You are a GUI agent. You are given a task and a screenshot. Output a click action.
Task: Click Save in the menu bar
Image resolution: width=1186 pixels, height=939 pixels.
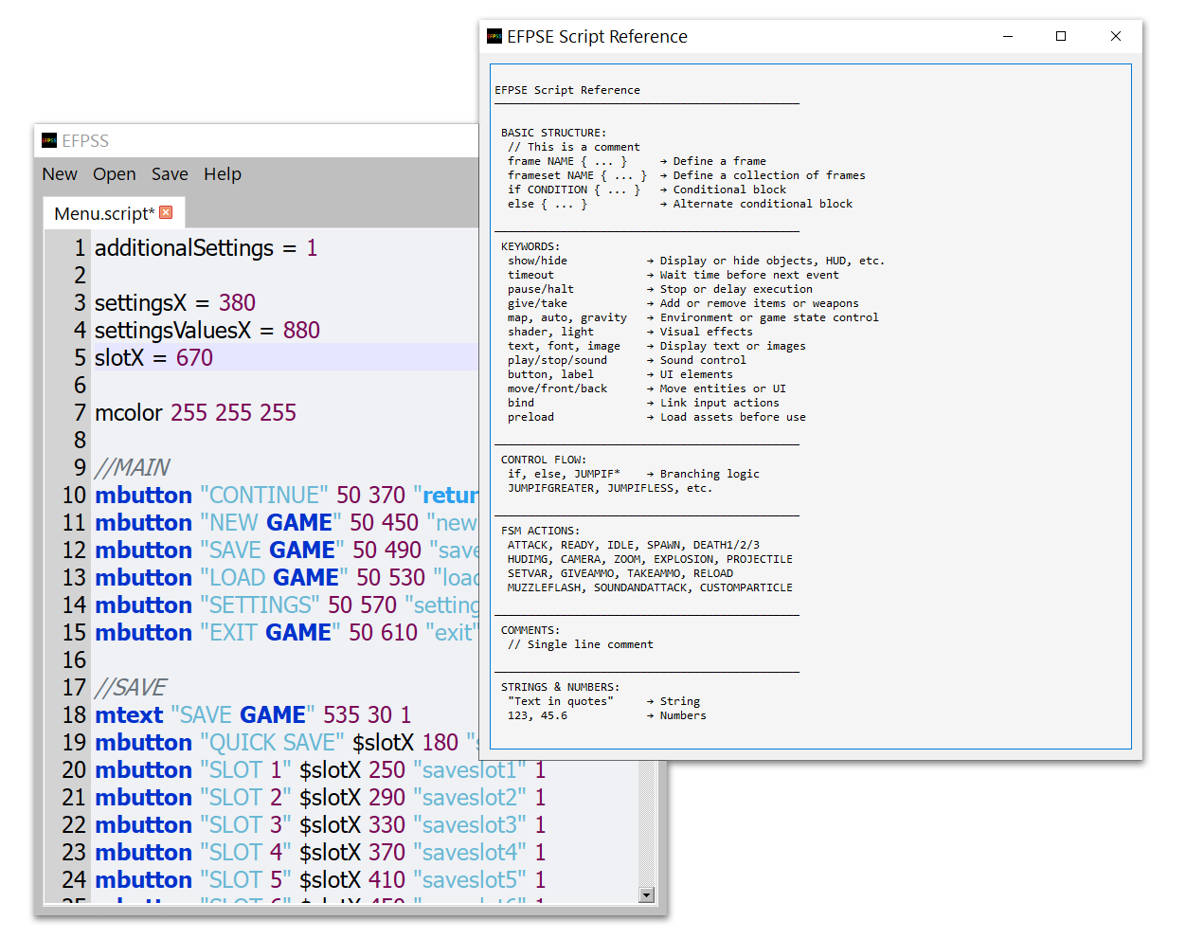170,174
